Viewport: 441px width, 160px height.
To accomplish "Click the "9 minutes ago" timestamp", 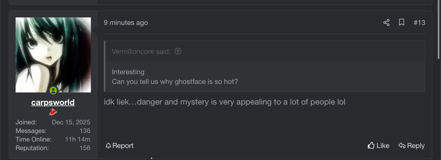I will pos(126,23).
